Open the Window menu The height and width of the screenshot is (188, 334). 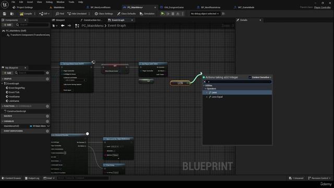pyautogui.click(x=61, y=2)
